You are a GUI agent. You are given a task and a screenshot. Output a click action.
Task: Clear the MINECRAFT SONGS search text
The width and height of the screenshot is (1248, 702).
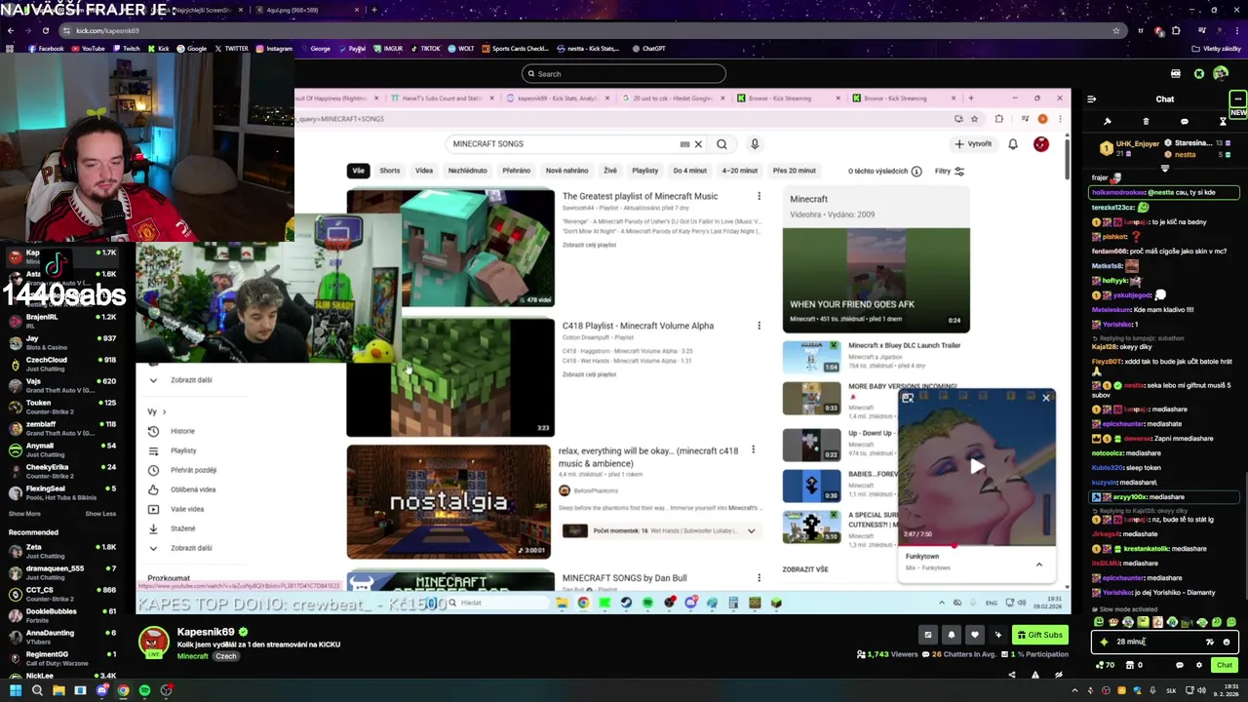[698, 144]
